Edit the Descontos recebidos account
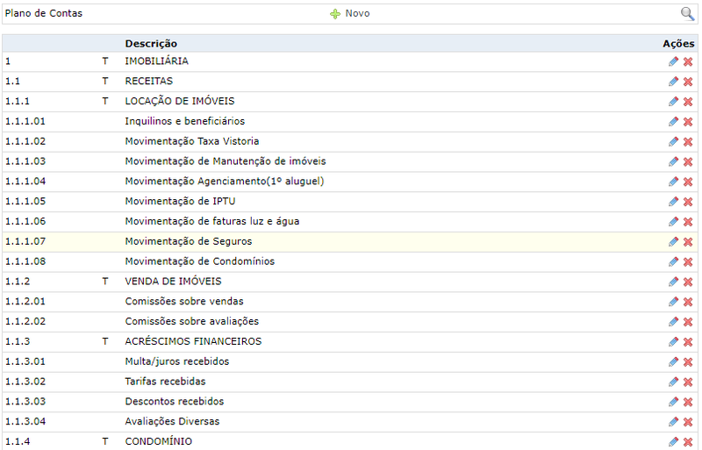 point(673,402)
